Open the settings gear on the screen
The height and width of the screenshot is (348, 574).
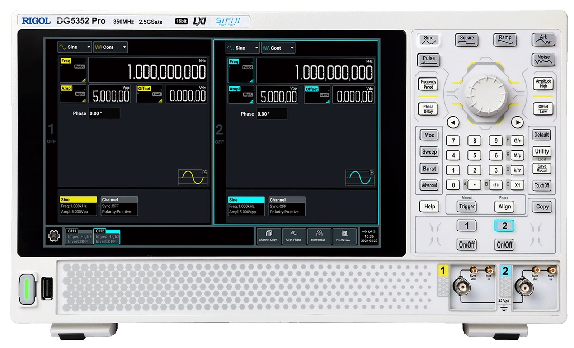pos(54,236)
